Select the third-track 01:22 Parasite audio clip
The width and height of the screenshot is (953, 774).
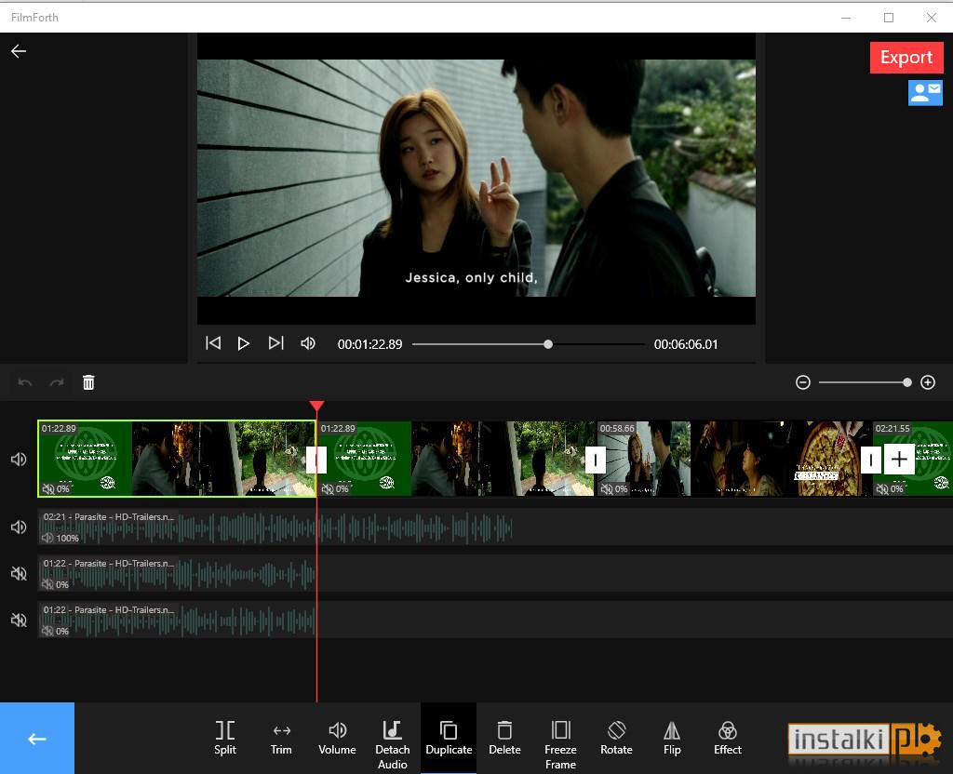tap(176, 620)
